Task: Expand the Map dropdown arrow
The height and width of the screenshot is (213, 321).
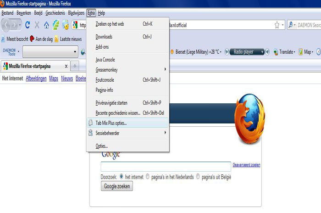Action: point(312,52)
